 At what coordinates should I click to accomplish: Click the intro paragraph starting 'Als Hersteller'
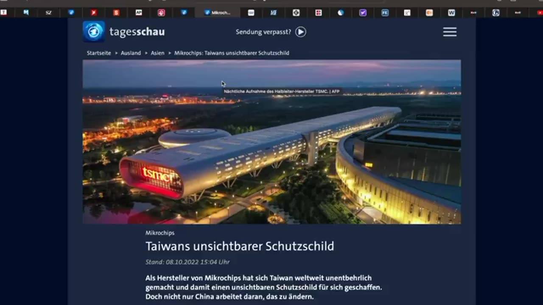click(x=264, y=287)
